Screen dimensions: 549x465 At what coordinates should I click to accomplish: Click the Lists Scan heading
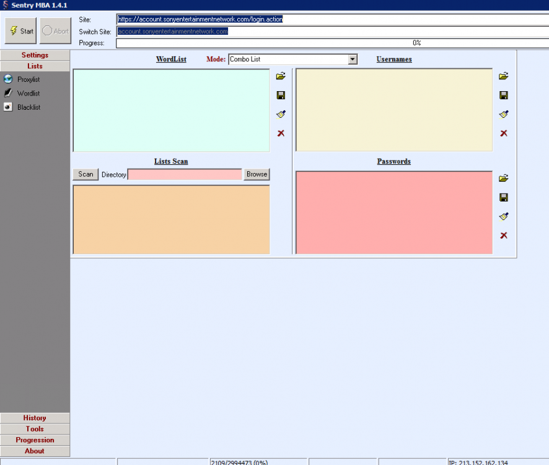tap(171, 161)
